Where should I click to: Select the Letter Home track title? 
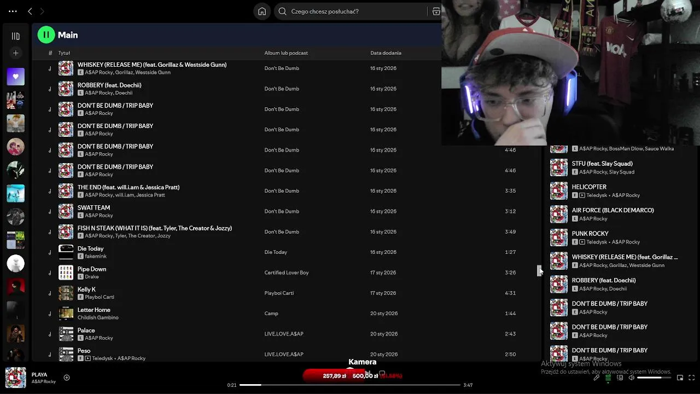(x=94, y=310)
